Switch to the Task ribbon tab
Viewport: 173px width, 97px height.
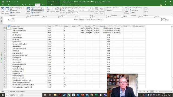(9, 5)
